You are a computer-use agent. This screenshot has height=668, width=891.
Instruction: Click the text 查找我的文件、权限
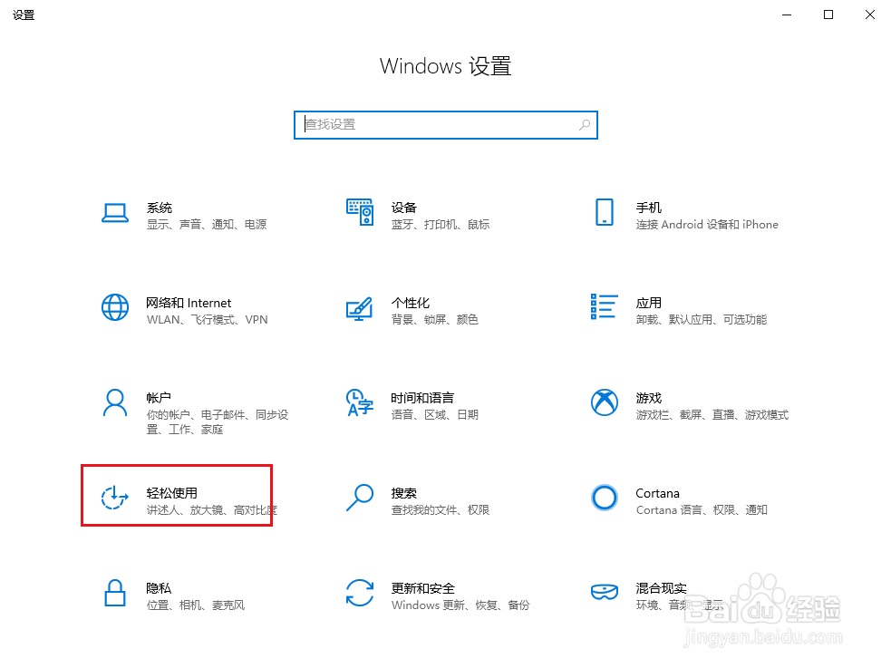click(441, 510)
